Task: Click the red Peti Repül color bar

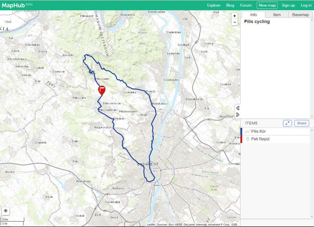Action: pos(241,139)
